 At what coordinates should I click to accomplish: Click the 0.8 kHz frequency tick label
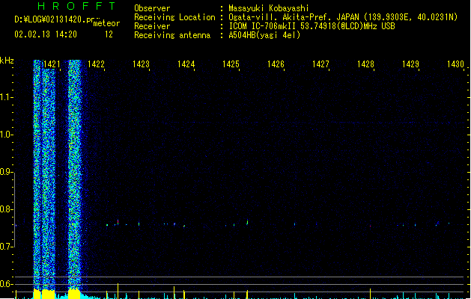pos(5,209)
